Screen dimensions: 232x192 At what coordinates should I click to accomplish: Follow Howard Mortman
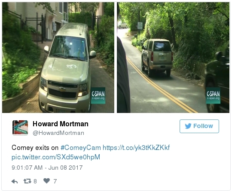[199, 126]
